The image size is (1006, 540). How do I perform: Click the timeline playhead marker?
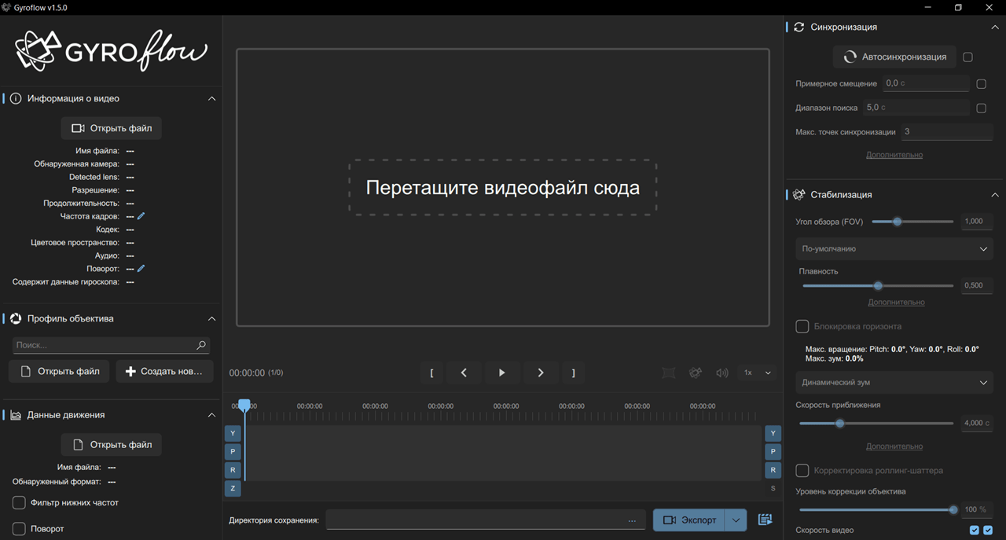244,406
